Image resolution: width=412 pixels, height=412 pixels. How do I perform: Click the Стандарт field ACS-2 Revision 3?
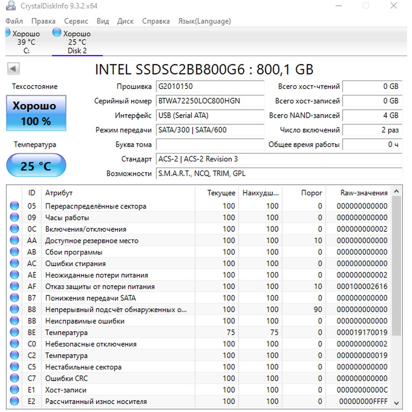(279, 159)
